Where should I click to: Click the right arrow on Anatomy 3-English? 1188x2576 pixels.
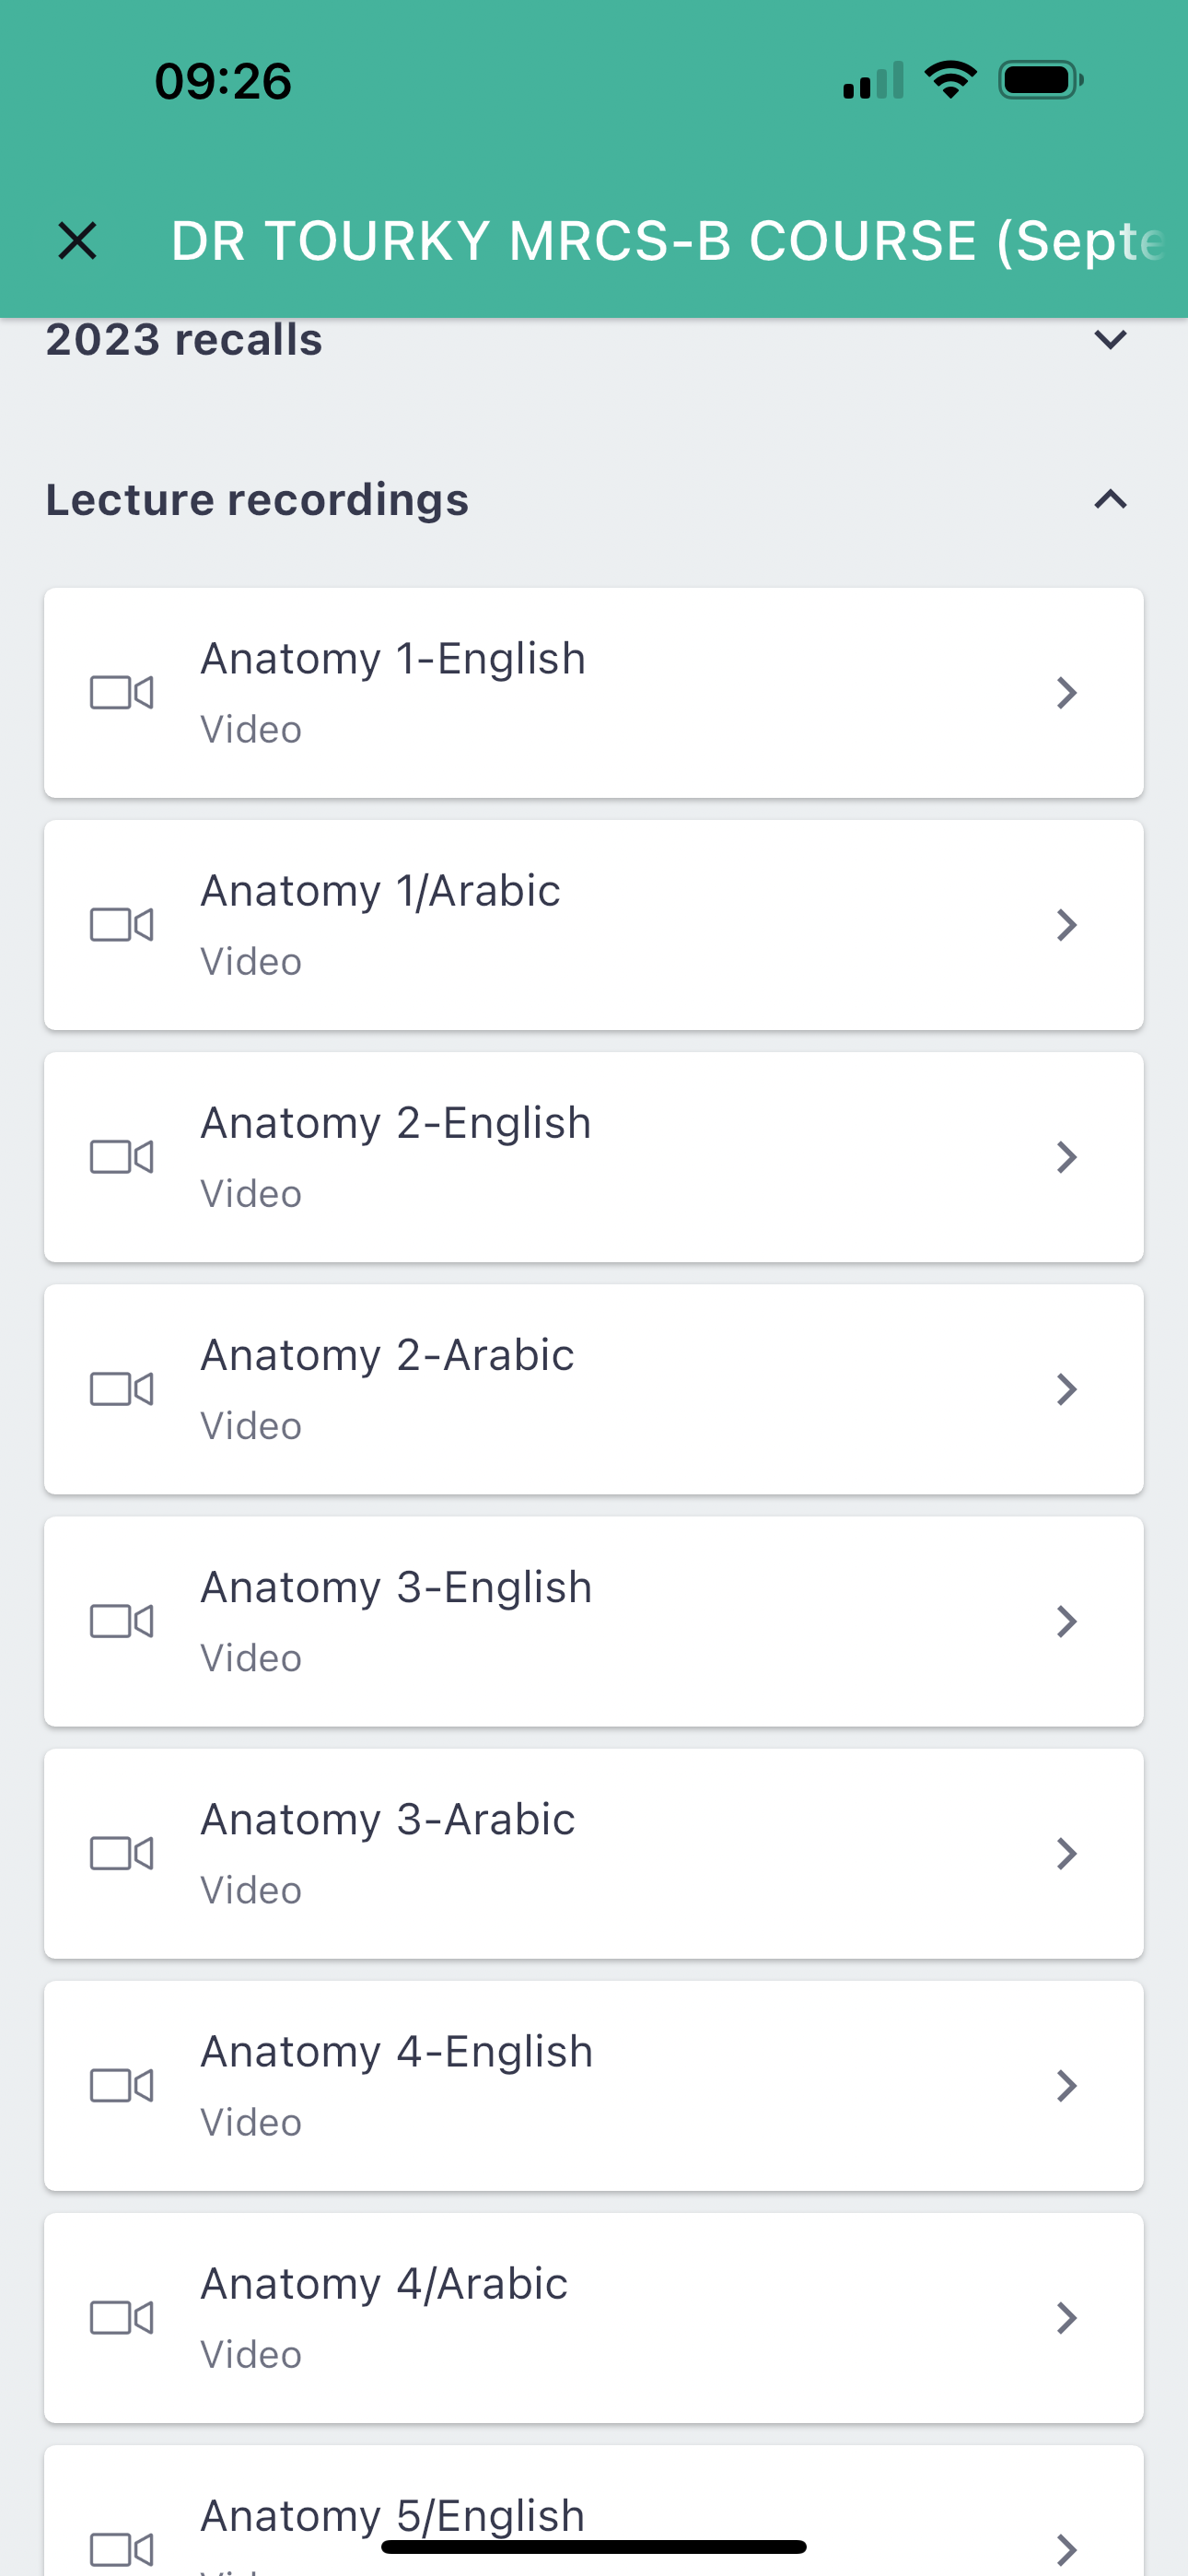pyautogui.click(x=1066, y=1621)
